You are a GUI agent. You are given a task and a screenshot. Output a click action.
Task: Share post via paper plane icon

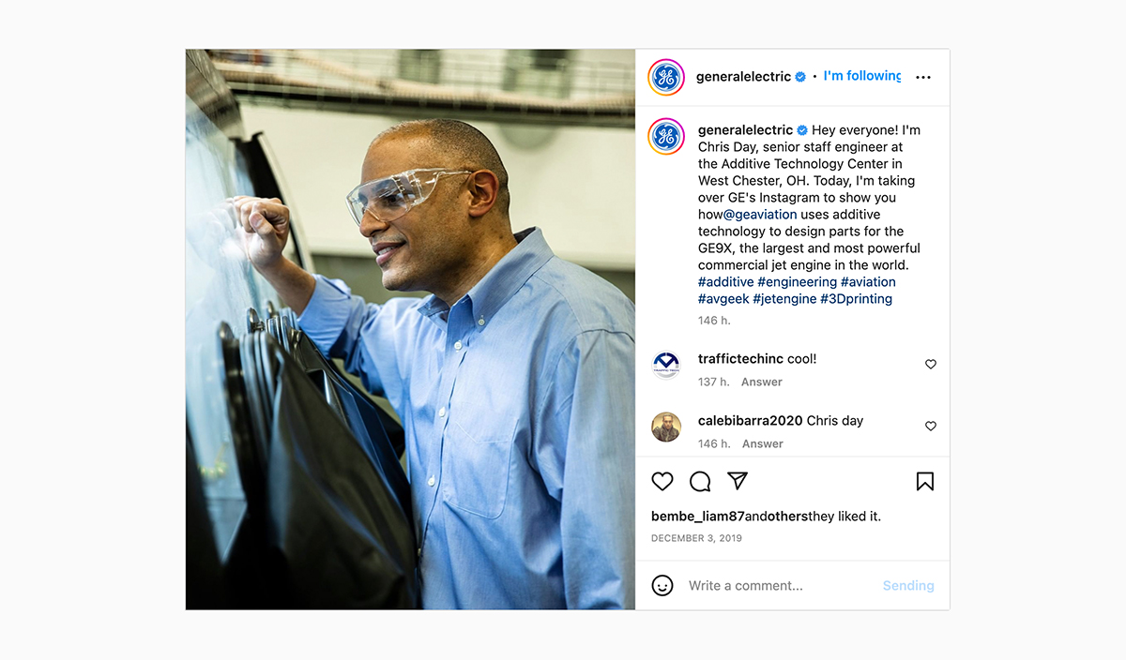[x=738, y=480]
